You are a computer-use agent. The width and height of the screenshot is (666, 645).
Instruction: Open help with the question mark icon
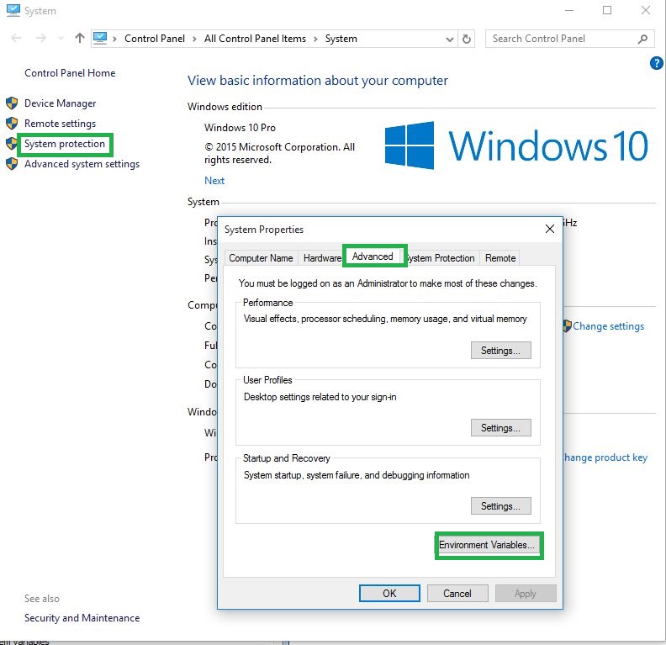656,63
